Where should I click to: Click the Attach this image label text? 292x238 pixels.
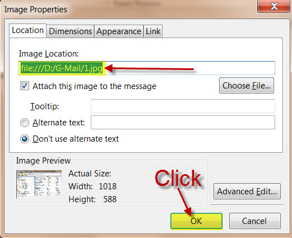(94, 86)
